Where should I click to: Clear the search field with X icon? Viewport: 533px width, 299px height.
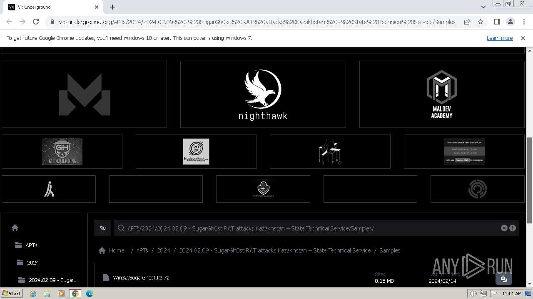(x=504, y=228)
